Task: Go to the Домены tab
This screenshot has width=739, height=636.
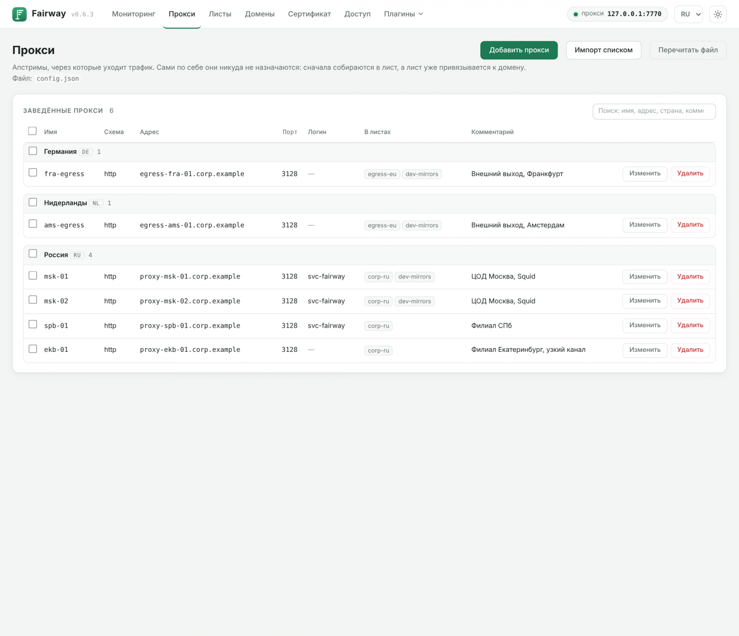Action: click(x=260, y=14)
